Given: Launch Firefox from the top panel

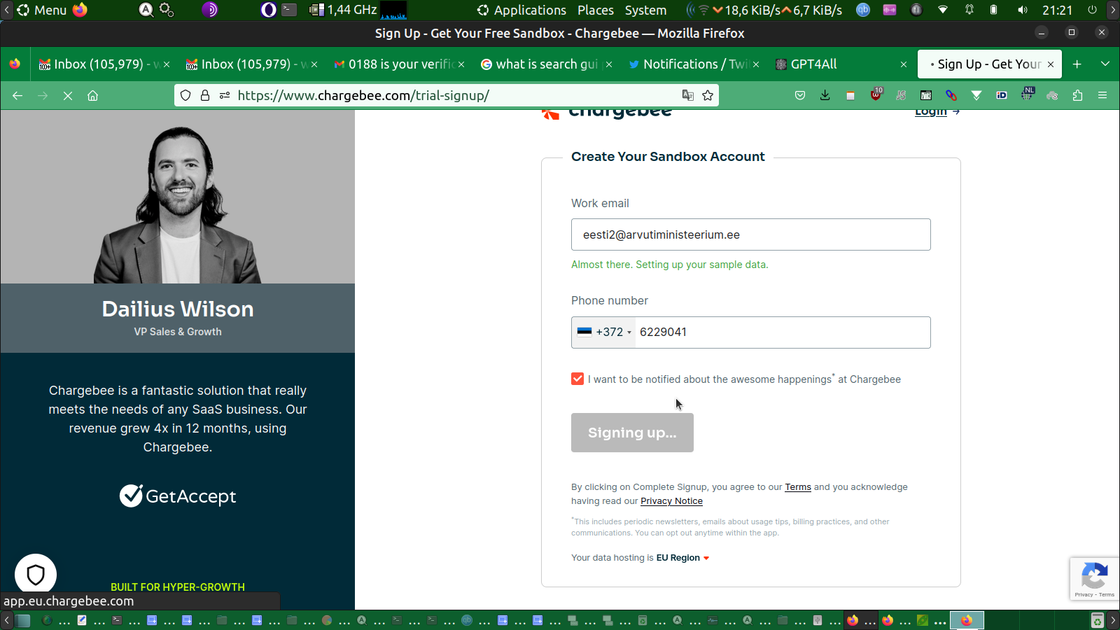Looking at the screenshot, I should click(80, 10).
